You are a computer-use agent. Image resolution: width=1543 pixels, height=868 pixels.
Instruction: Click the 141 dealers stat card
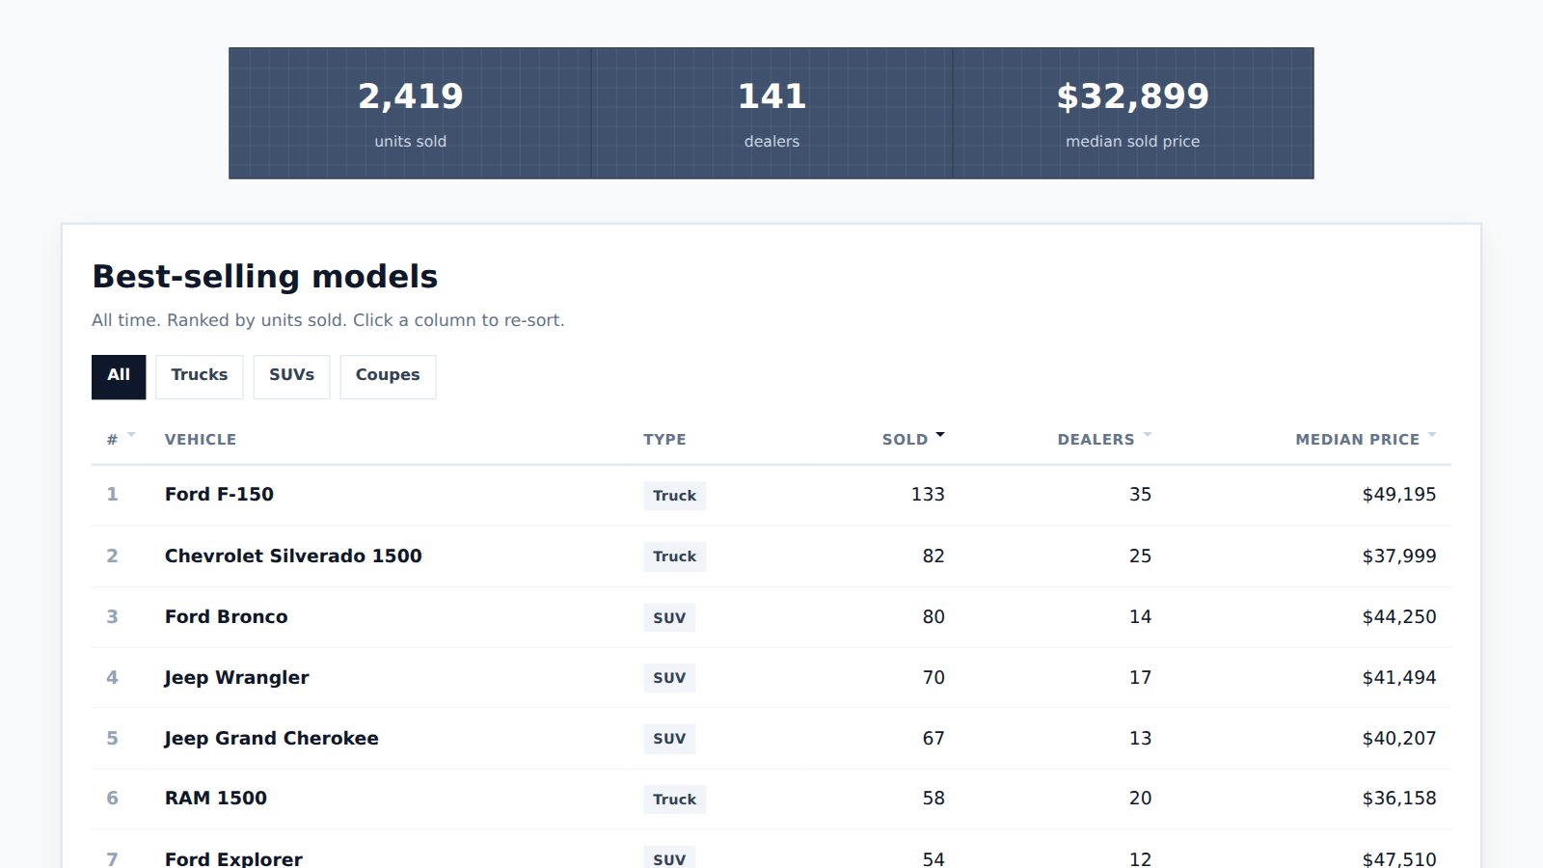(x=771, y=113)
